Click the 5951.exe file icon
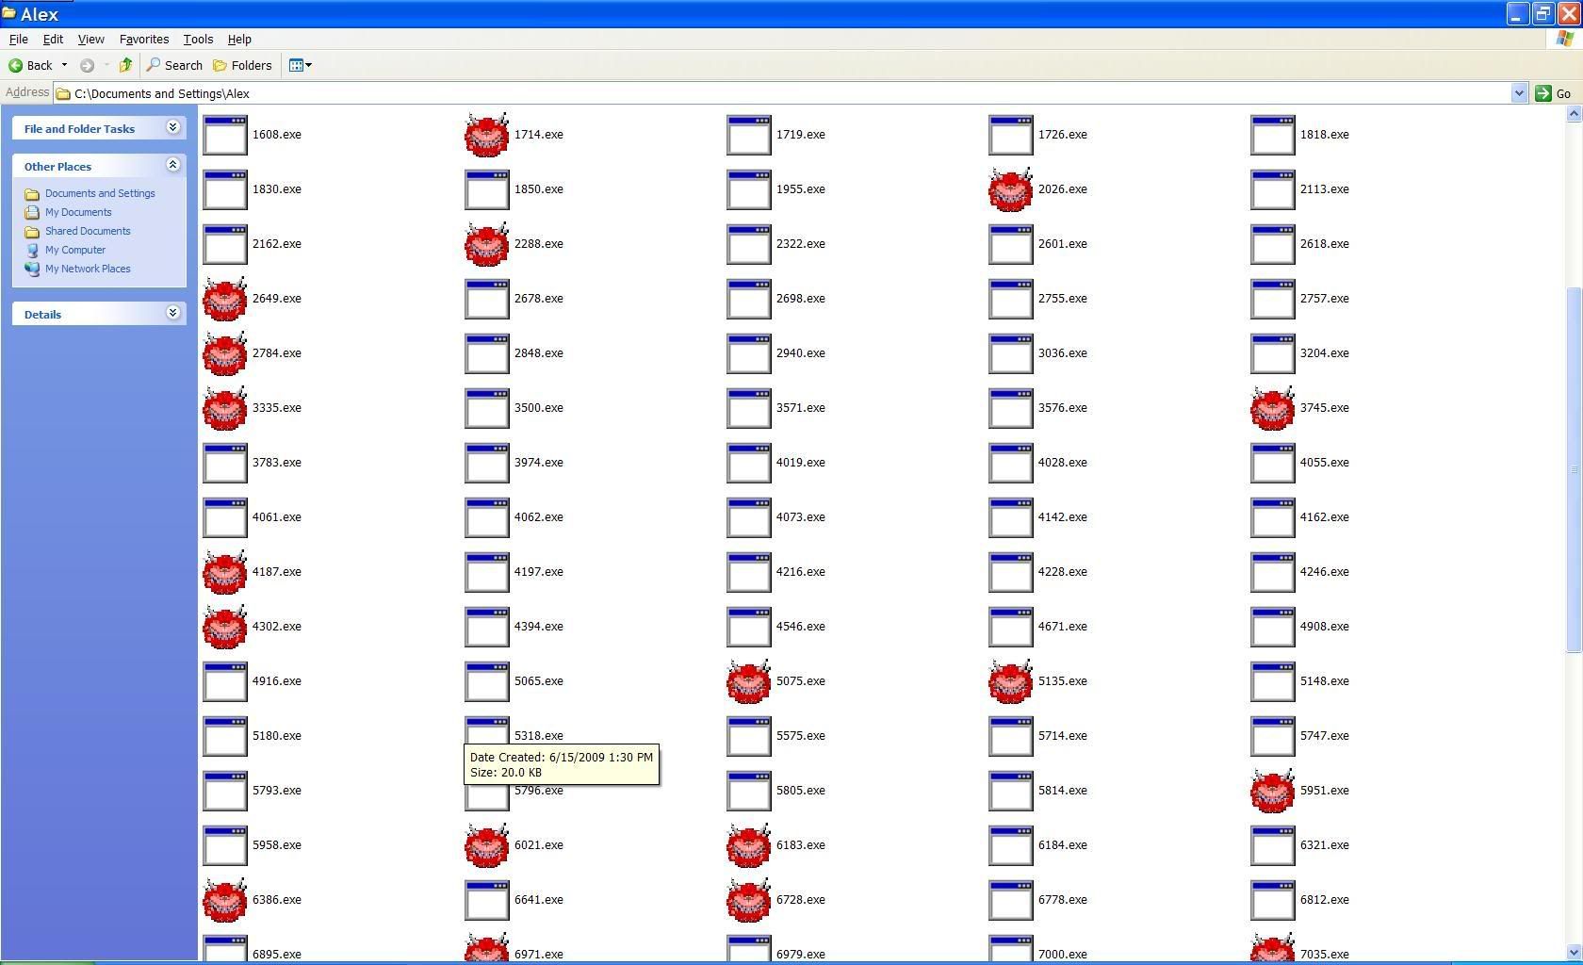 (1272, 791)
